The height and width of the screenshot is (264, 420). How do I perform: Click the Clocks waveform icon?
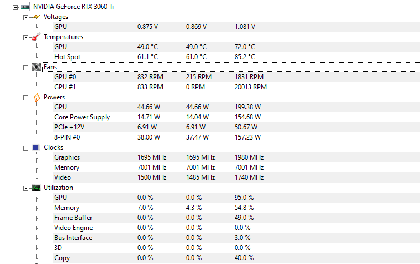(x=36, y=147)
